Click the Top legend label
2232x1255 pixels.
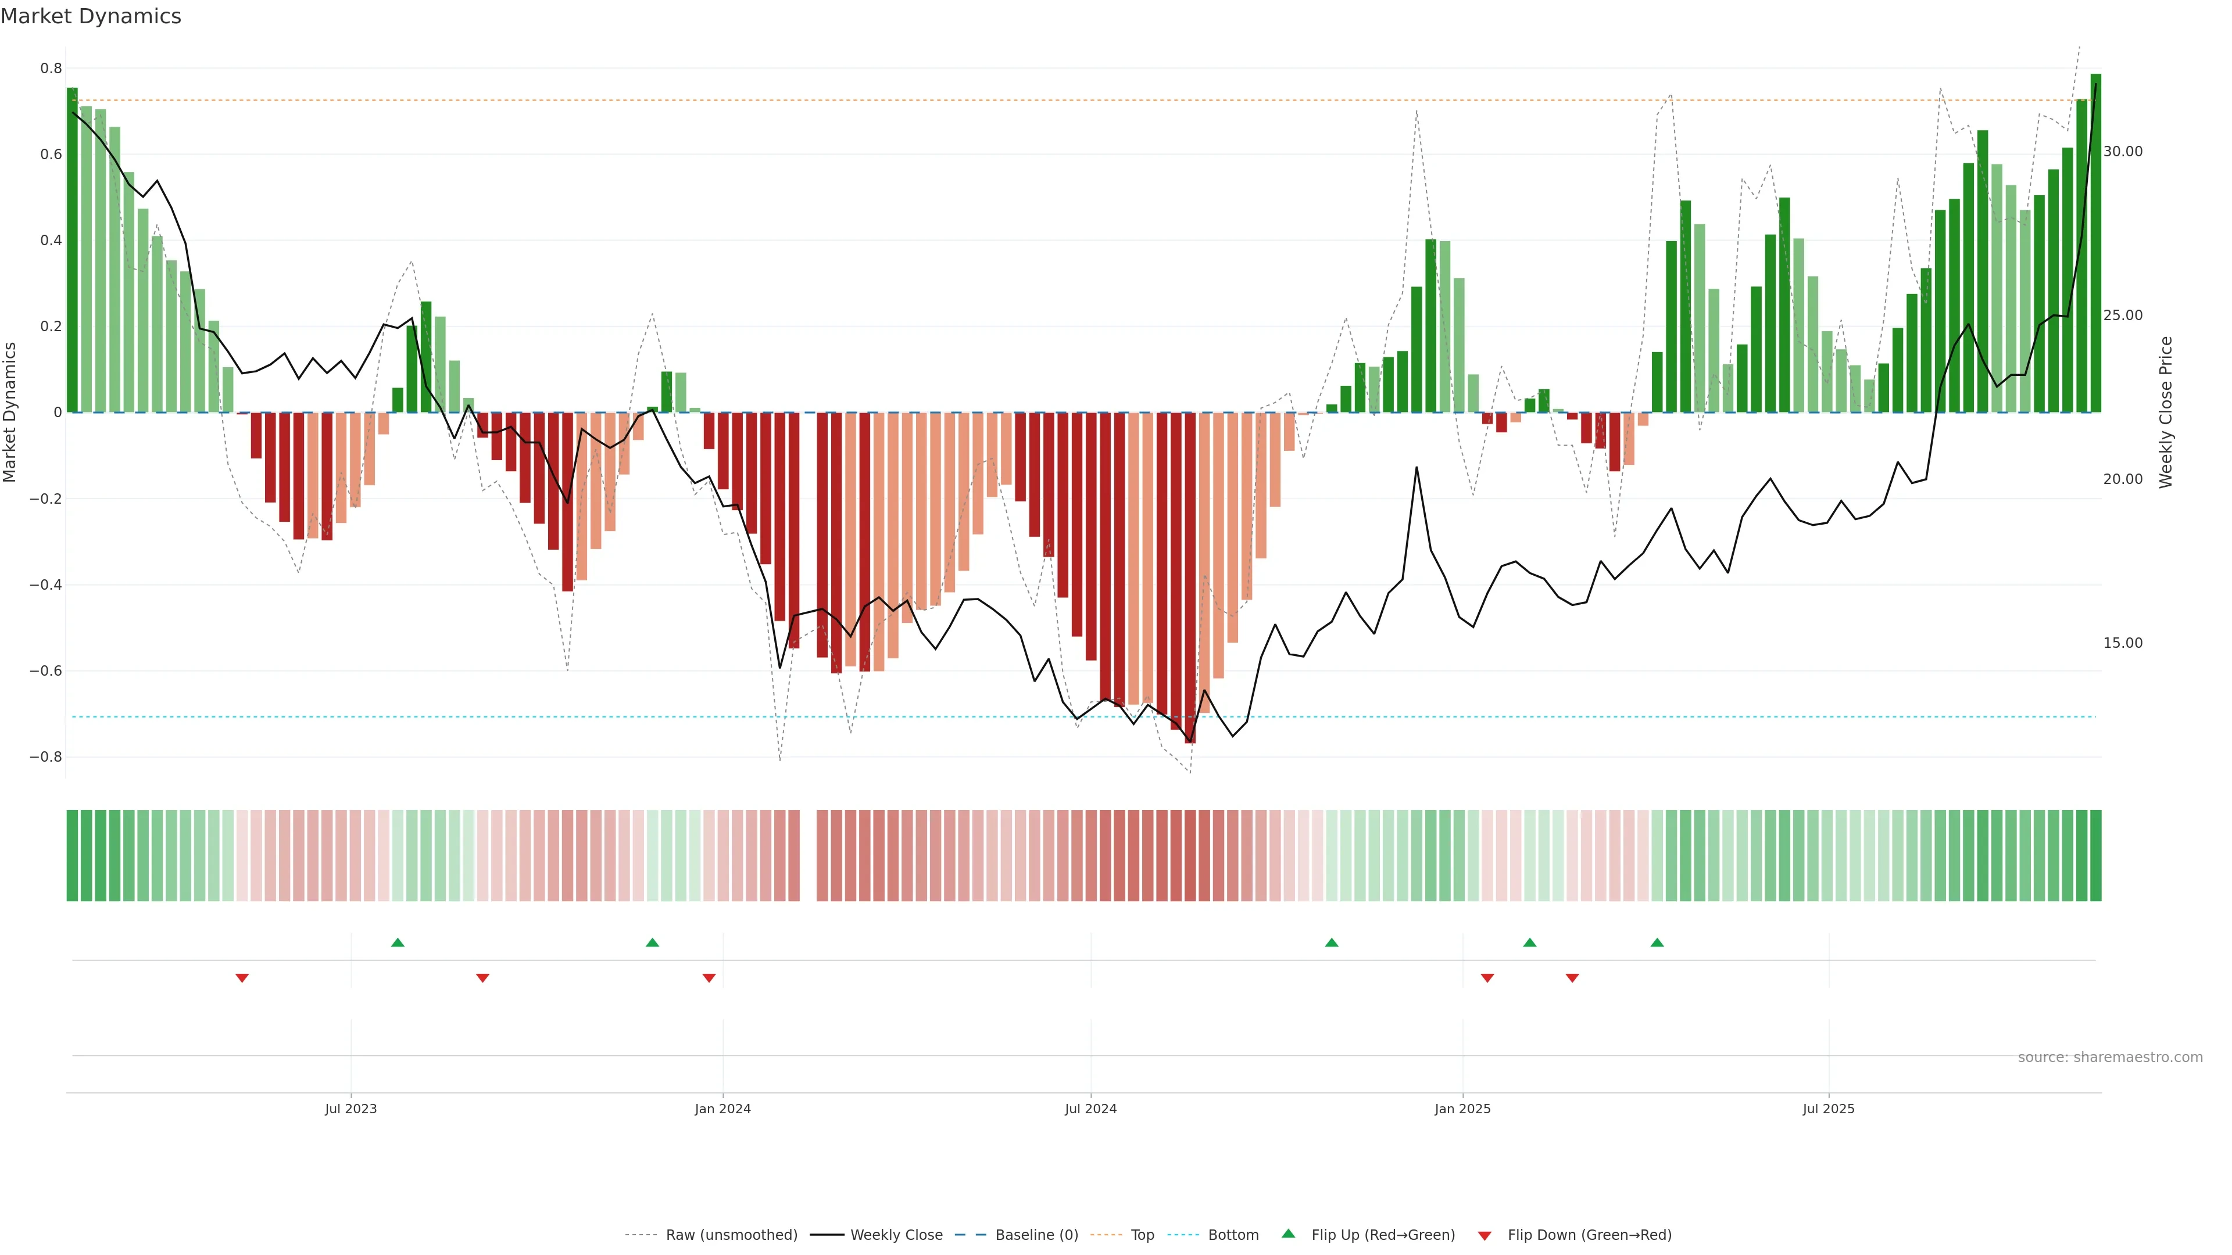pos(1142,1234)
